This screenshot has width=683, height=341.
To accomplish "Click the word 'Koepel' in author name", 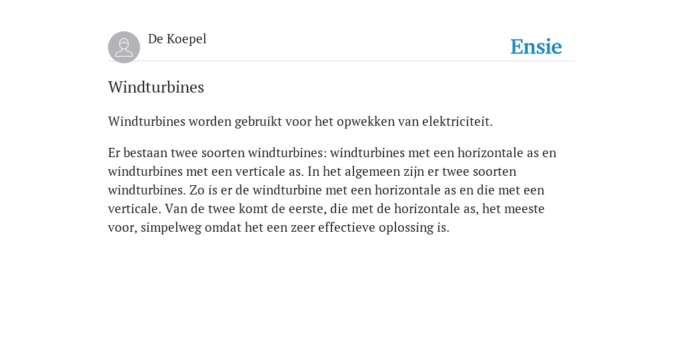I will coord(187,39).
